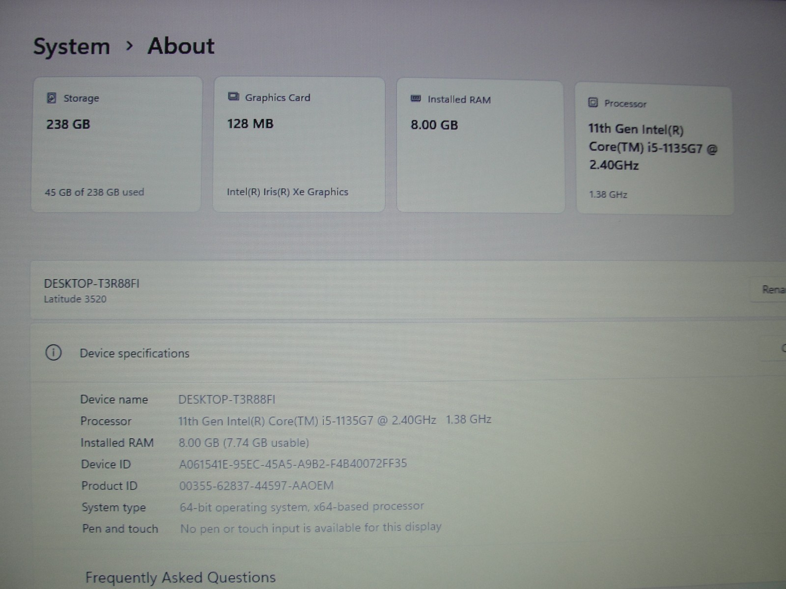Select the Device name value in specifications
Screen dimensions: 786x589
click(x=227, y=400)
